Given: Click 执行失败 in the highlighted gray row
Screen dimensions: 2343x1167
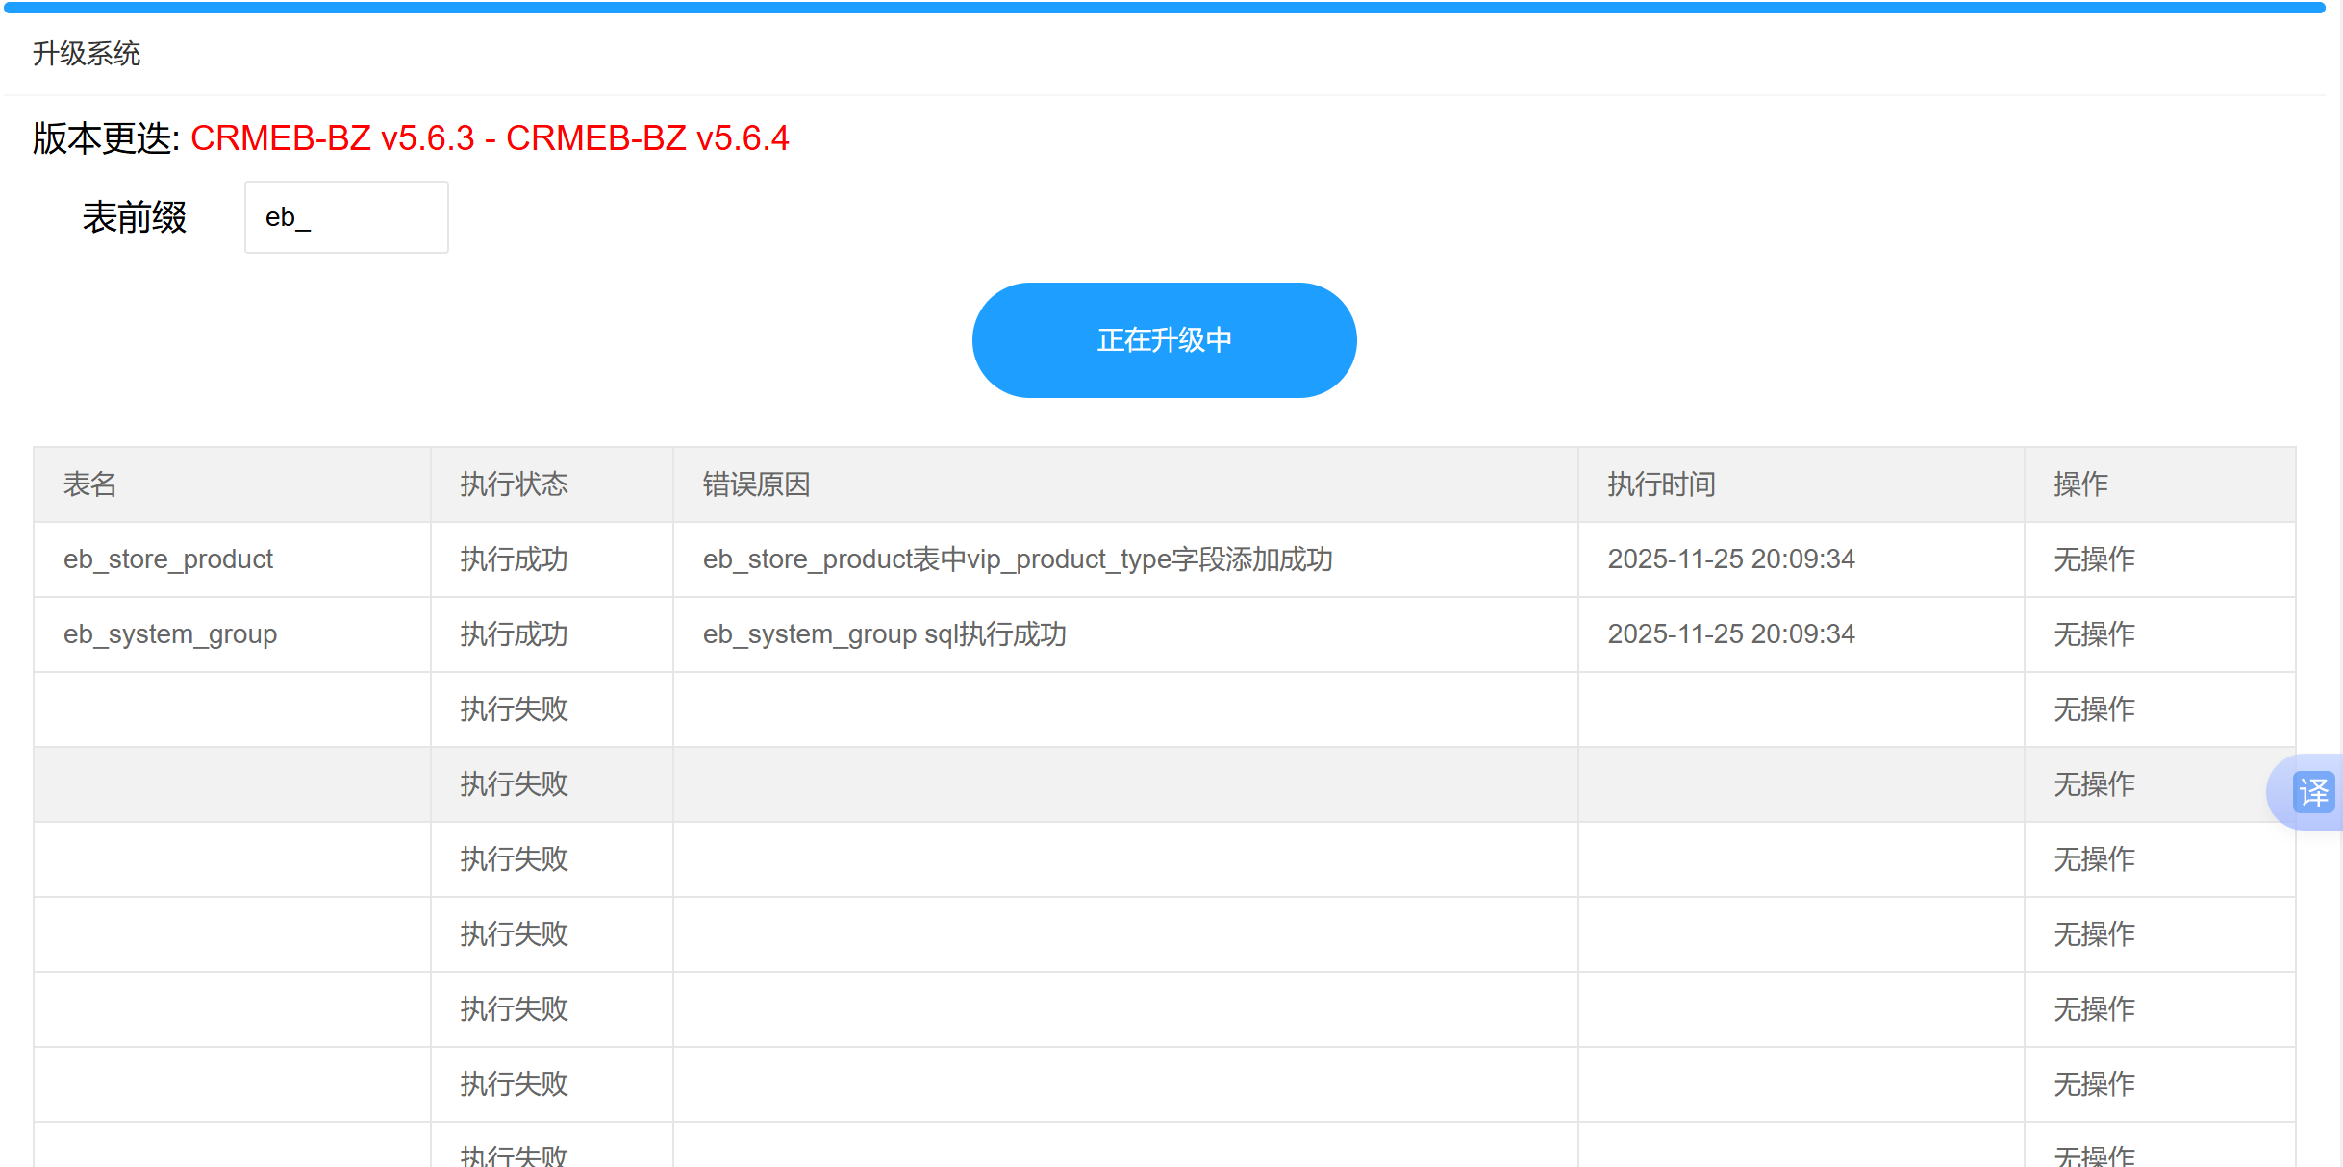Looking at the screenshot, I should [514, 784].
